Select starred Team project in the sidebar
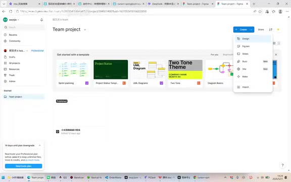The height and width of the screenshot is (182, 291). coord(24,97)
